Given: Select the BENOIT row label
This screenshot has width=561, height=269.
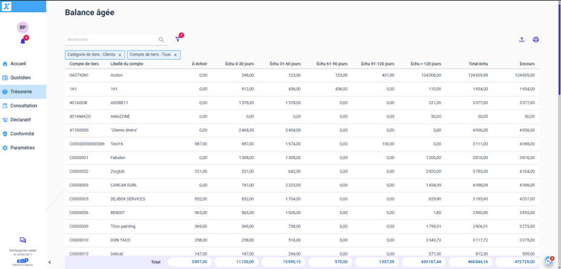Looking at the screenshot, I should pos(118,213).
